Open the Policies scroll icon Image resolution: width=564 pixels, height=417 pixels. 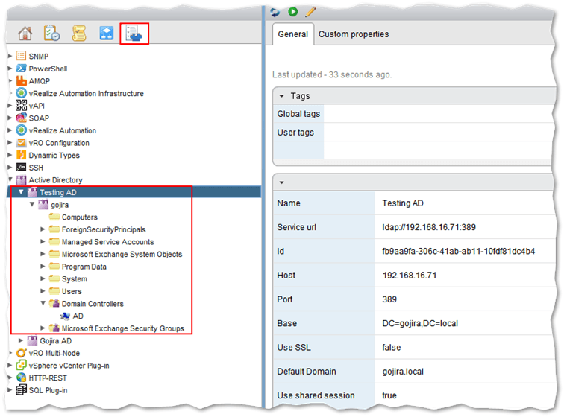coord(79,34)
